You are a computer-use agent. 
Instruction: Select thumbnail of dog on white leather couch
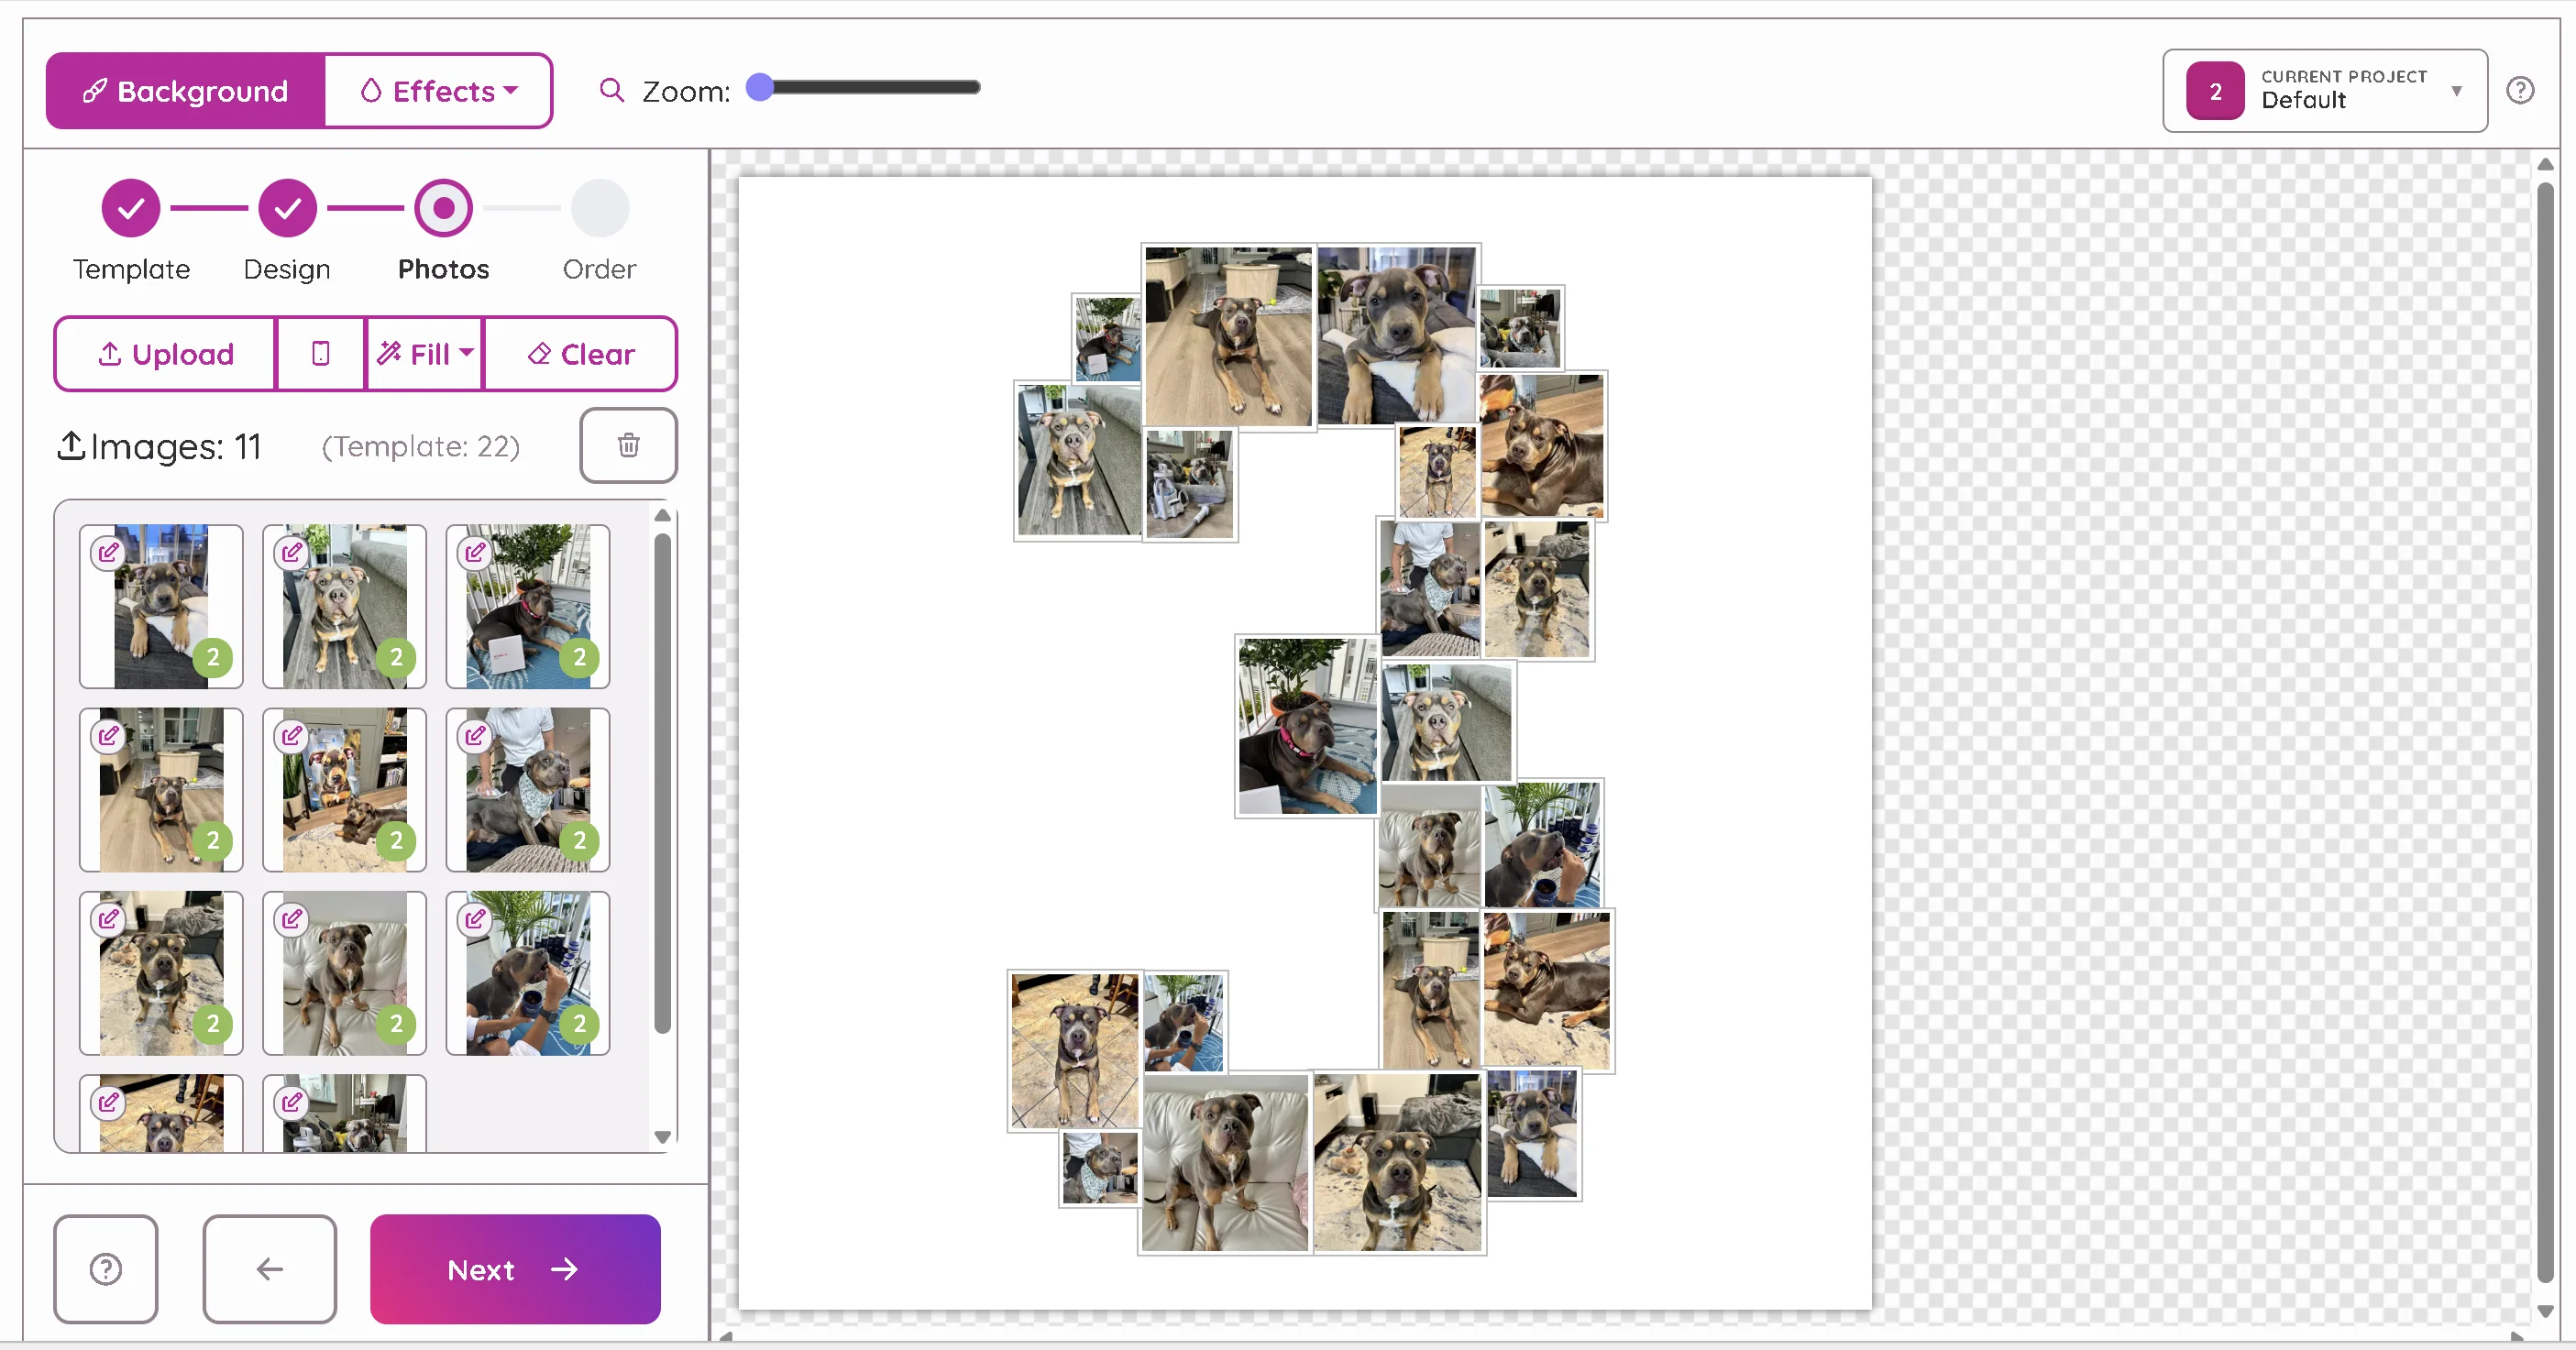[x=344, y=973]
